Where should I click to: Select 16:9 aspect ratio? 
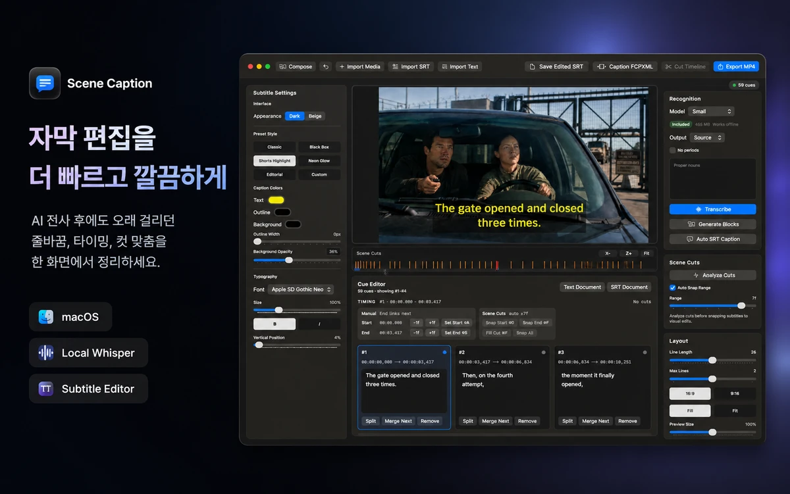[x=690, y=393]
